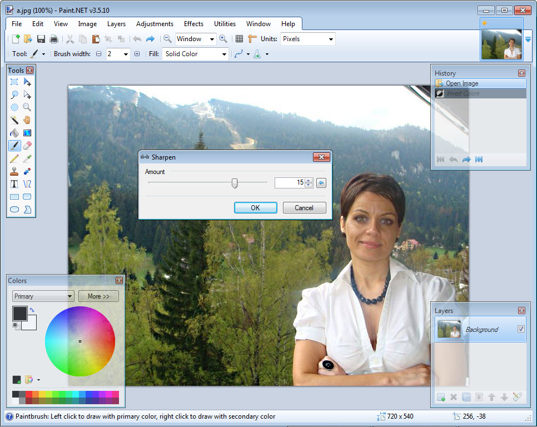Confirm Sharpen with OK button
Image resolution: width=537 pixels, height=427 pixels.
click(x=256, y=208)
